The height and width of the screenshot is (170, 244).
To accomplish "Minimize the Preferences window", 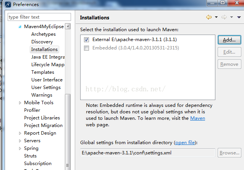I will (x=212, y=3).
